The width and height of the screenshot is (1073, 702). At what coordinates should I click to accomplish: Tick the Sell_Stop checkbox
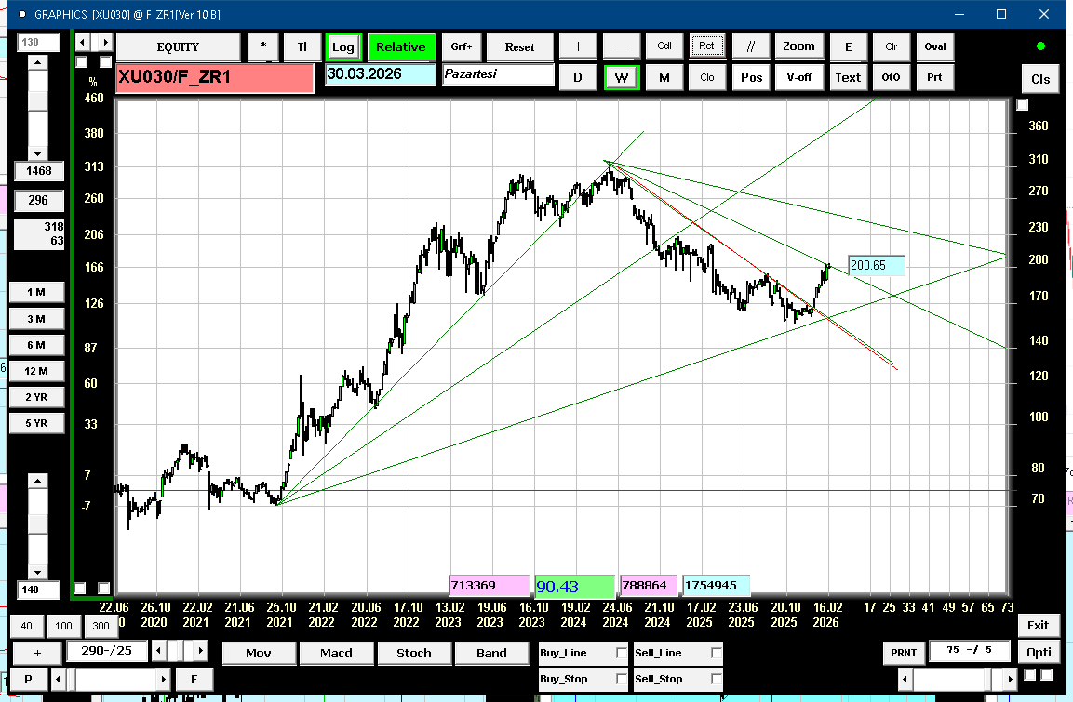[x=716, y=679]
